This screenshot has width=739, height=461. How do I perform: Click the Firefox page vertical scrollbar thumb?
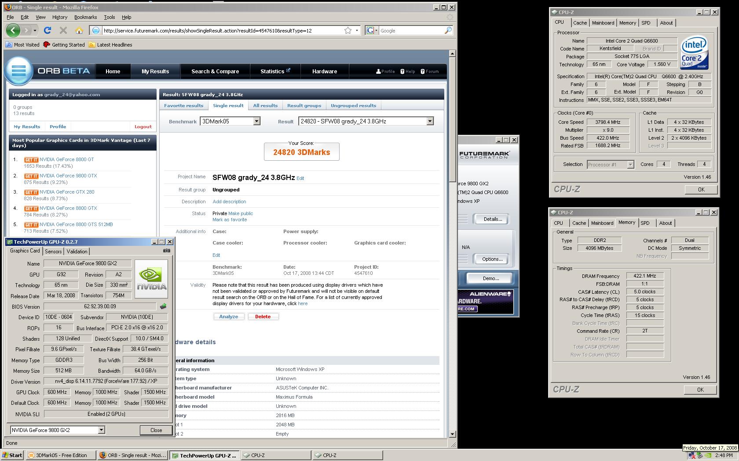click(452, 120)
